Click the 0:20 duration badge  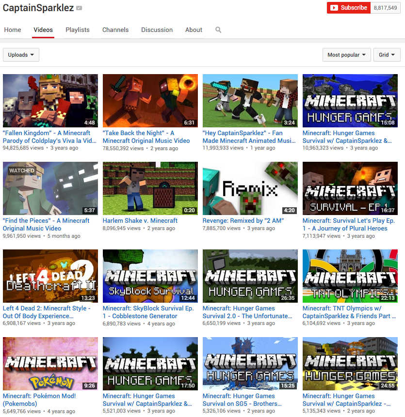189,210
